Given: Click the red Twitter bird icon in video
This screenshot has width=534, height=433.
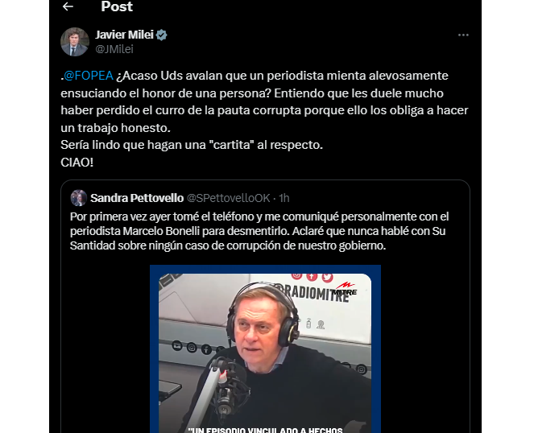Looking at the screenshot, I should 327,278.
